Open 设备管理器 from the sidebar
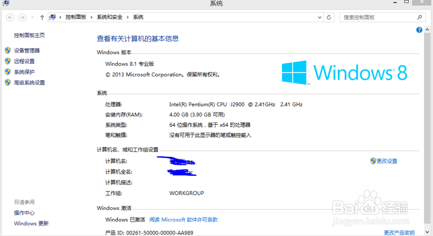 point(27,51)
